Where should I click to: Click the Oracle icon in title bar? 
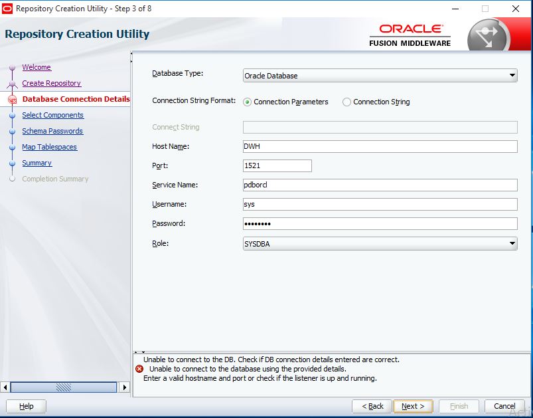pyautogui.click(x=8, y=9)
